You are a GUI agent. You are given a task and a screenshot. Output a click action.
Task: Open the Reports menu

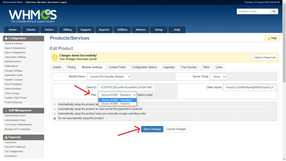(x=104, y=30)
